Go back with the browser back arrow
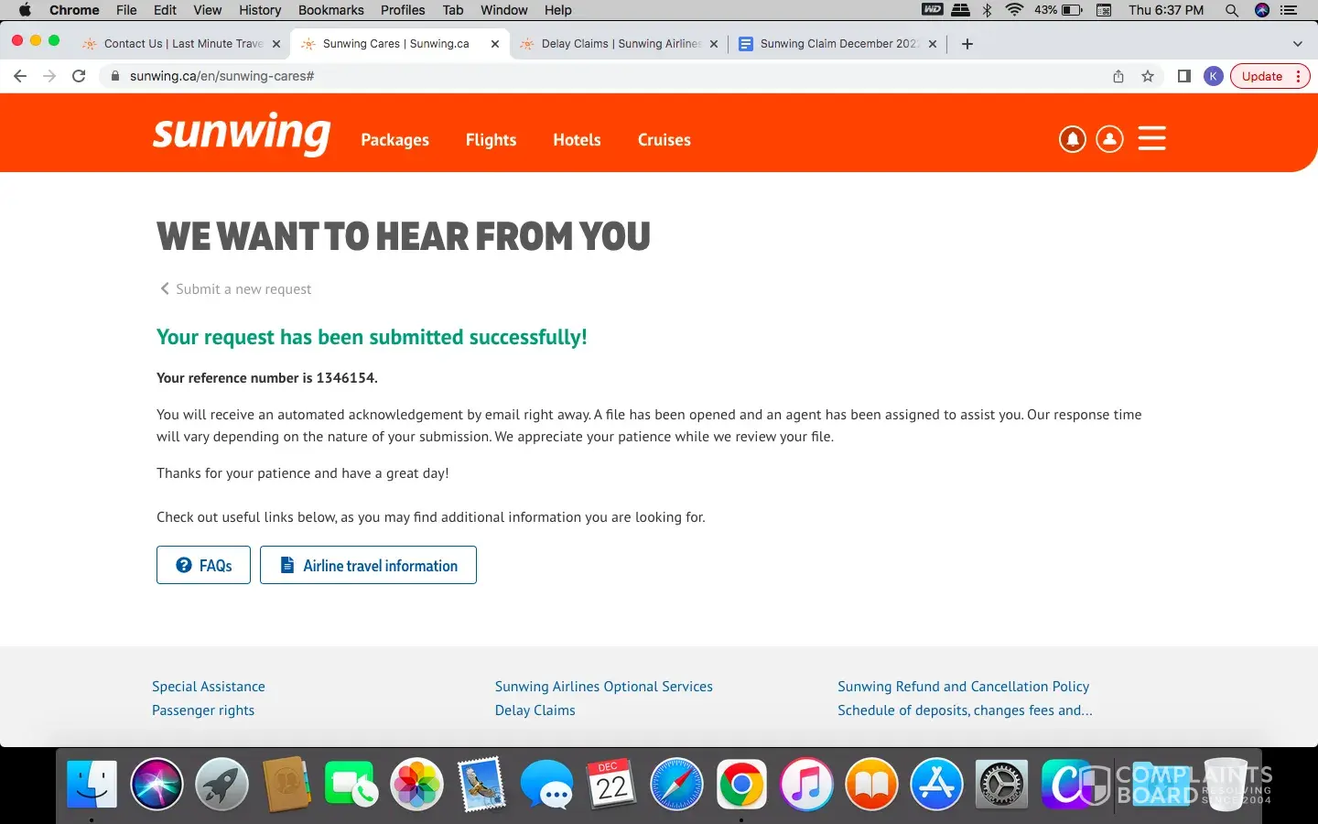The height and width of the screenshot is (824, 1318). pyautogui.click(x=20, y=76)
